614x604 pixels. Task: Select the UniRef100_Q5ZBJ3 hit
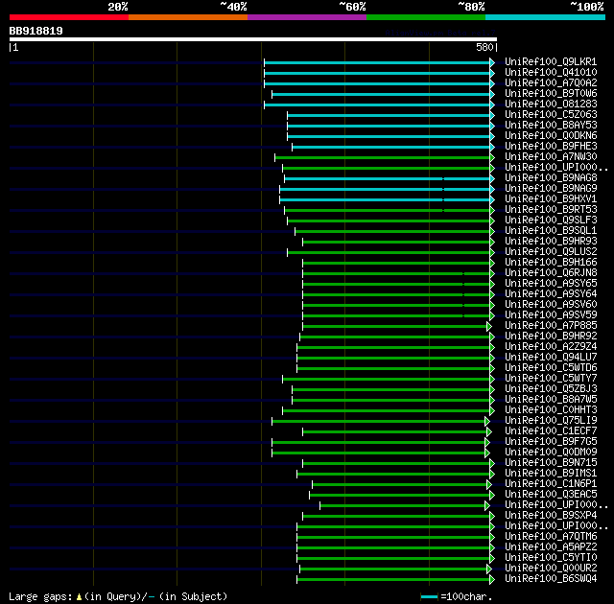tap(551, 389)
